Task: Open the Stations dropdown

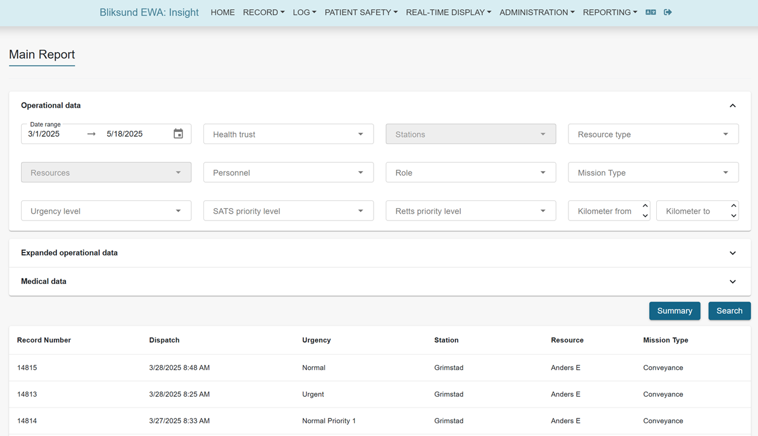Action: 470,134
